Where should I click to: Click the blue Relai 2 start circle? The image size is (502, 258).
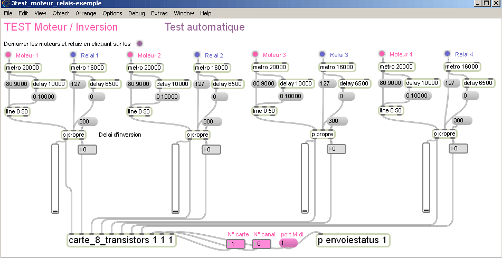[x=197, y=55]
